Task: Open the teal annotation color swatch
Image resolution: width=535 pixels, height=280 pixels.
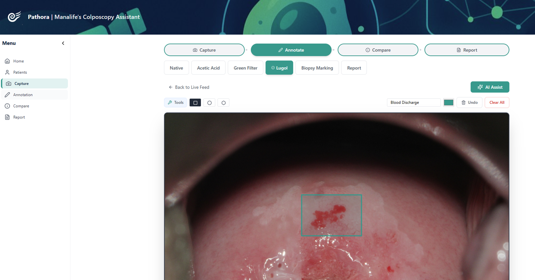Action: 448,103
